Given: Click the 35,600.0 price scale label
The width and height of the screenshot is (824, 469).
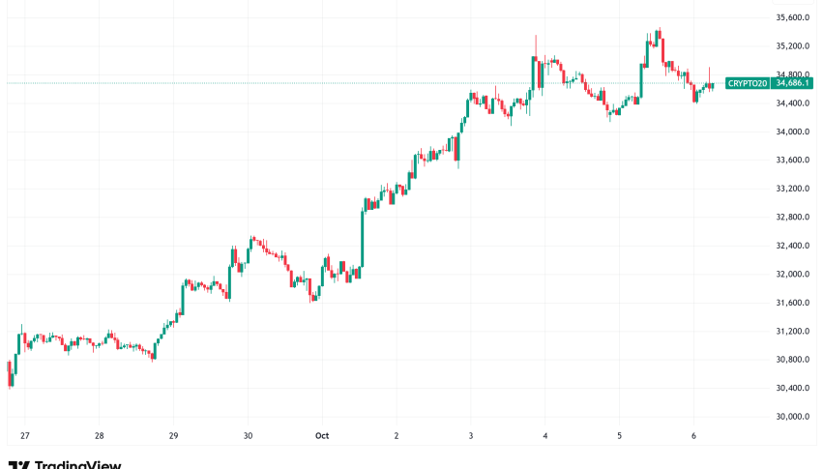Looking at the screenshot, I should point(792,17).
